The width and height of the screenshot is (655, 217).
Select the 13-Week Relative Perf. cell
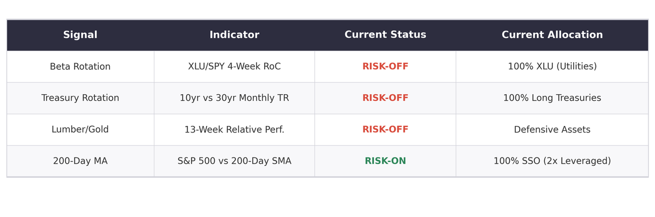[234, 130]
